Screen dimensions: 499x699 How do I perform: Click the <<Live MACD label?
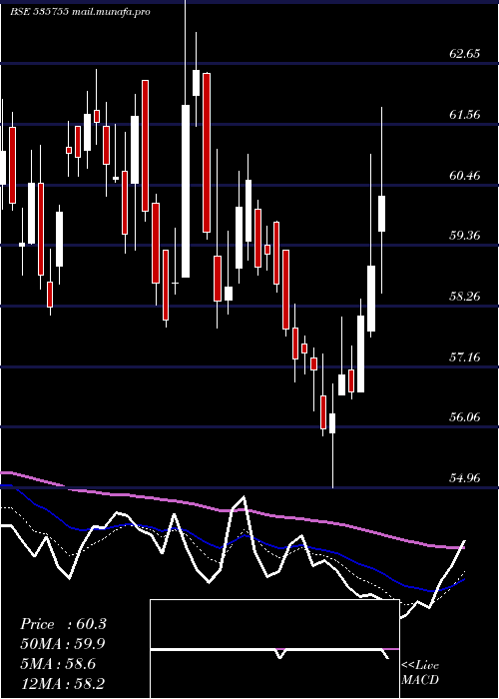420,673
